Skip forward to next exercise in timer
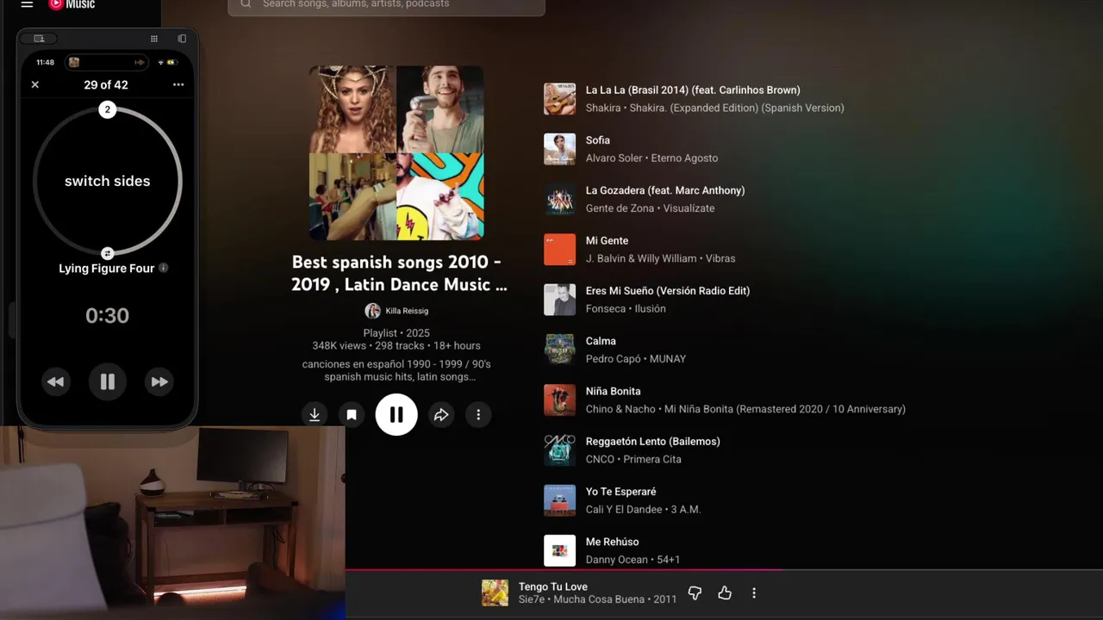1103x620 pixels. (x=159, y=381)
